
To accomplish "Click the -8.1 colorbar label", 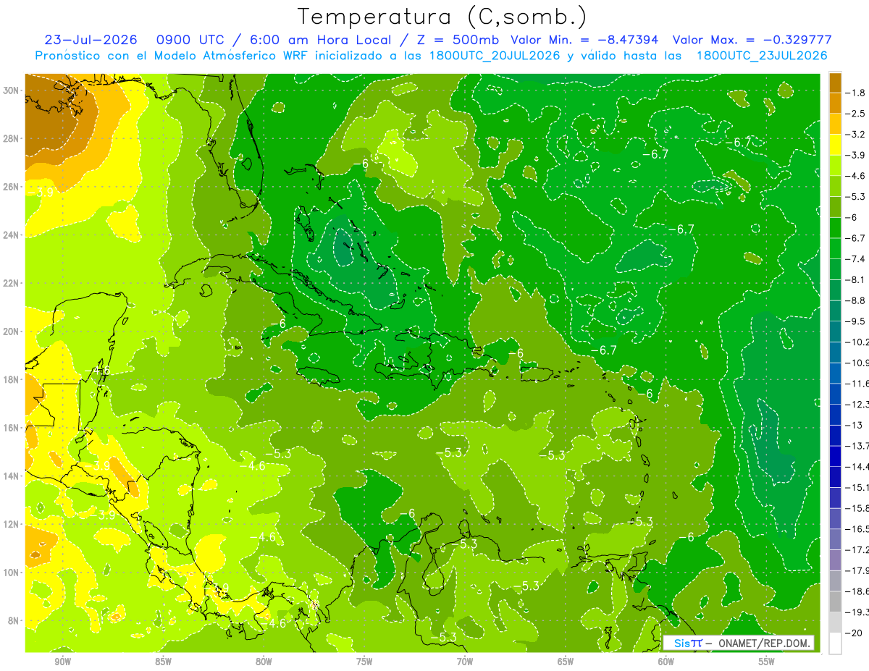I will [855, 279].
